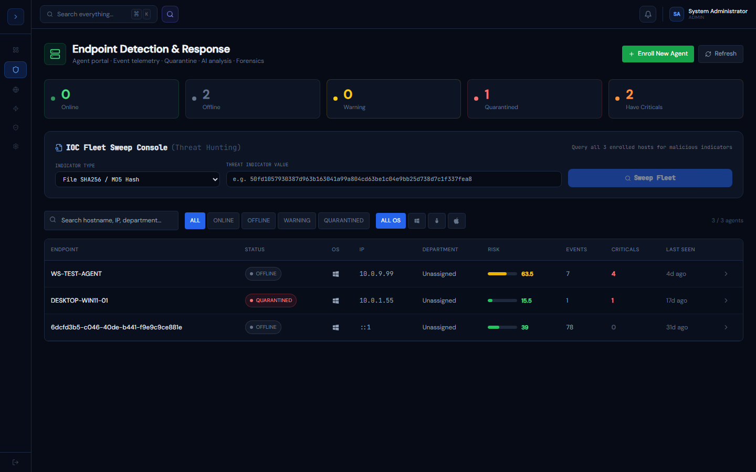Viewport: 756px width, 472px height.
Task: Click the IP address 10.0.9.99
Action: [x=376, y=274]
